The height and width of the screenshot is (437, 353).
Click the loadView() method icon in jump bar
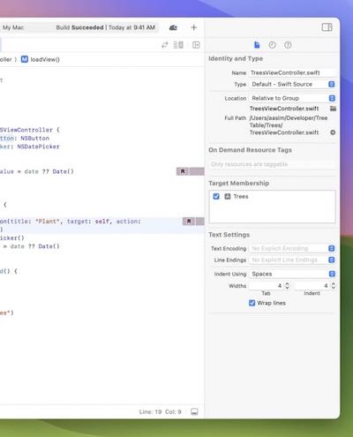coord(25,59)
